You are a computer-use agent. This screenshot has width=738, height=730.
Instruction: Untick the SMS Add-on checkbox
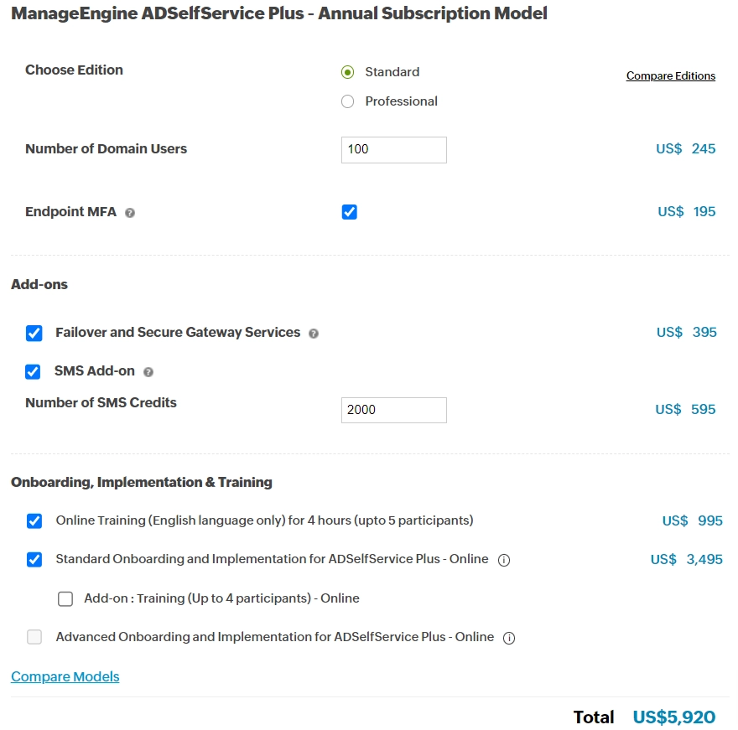33,371
